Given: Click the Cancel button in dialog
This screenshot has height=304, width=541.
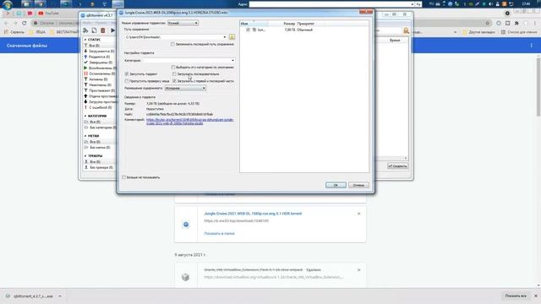Looking at the screenshot, I should tap(358, 185).
